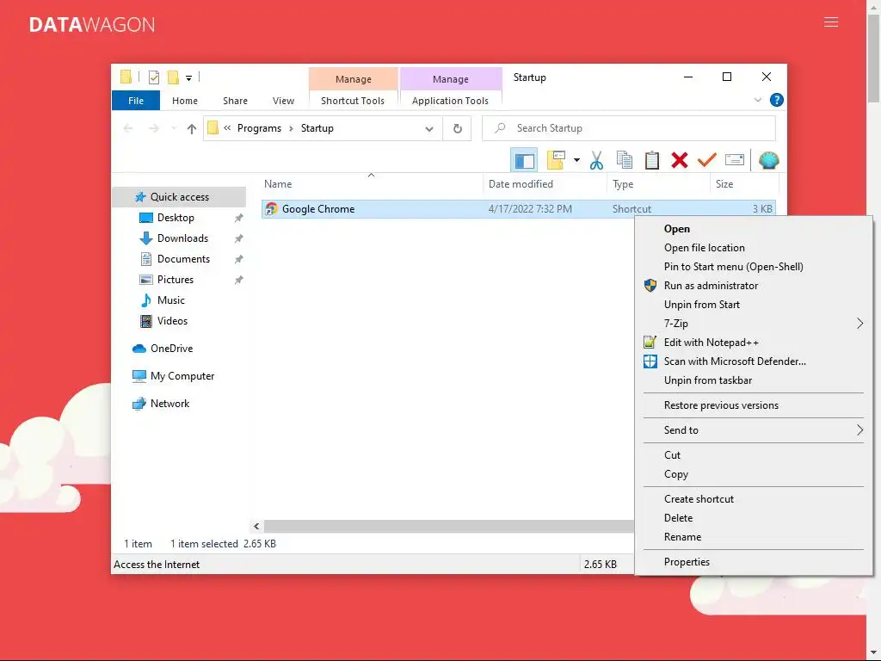Open the recent locations dropdown arrow

tap(174, 129)
